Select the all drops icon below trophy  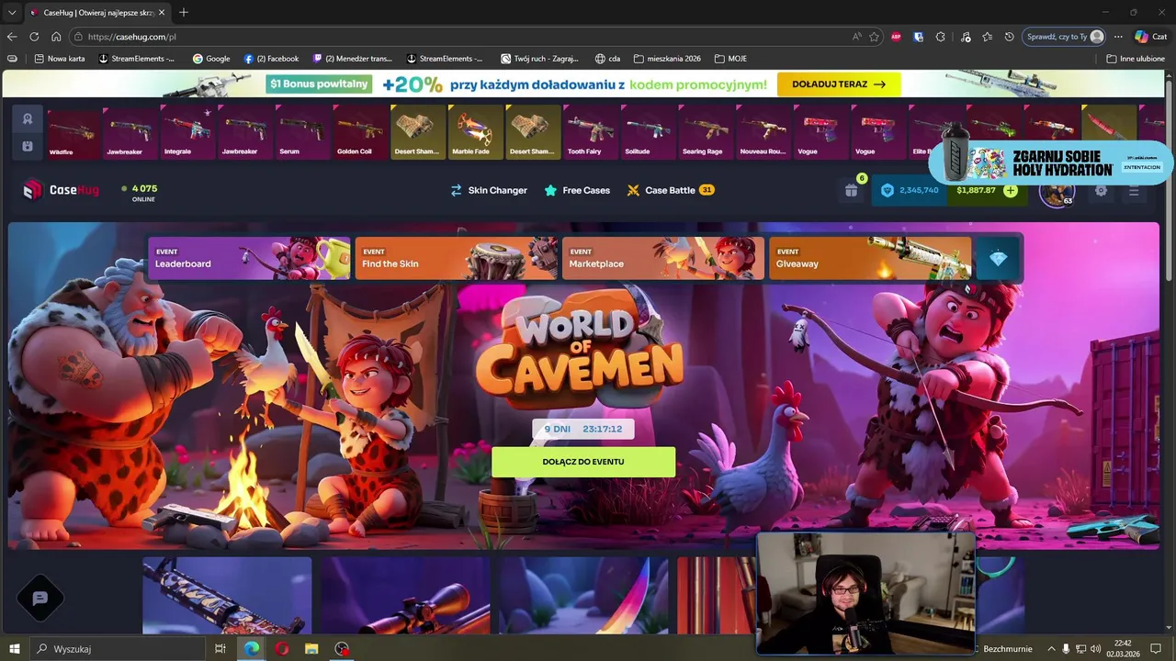click(28, 146)
